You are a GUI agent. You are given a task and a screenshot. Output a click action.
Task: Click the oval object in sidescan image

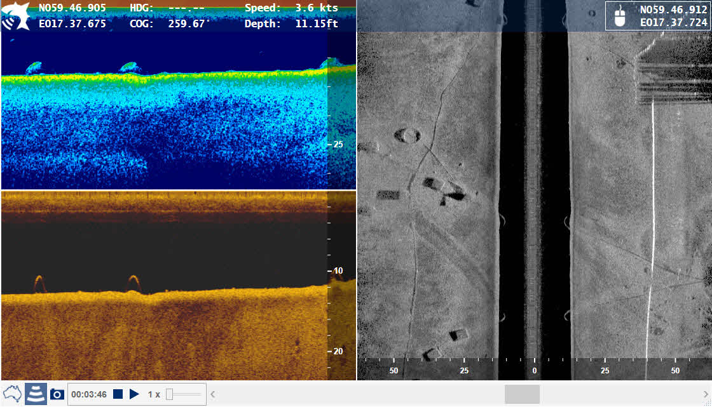[x=407, y=135]
